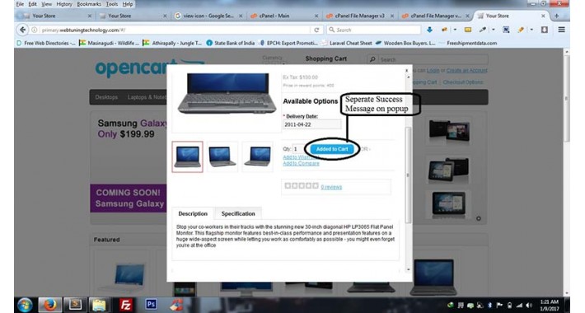Select the third laptop thumbnail
This screenshot has width=585, height=313.
coord(257,156)
